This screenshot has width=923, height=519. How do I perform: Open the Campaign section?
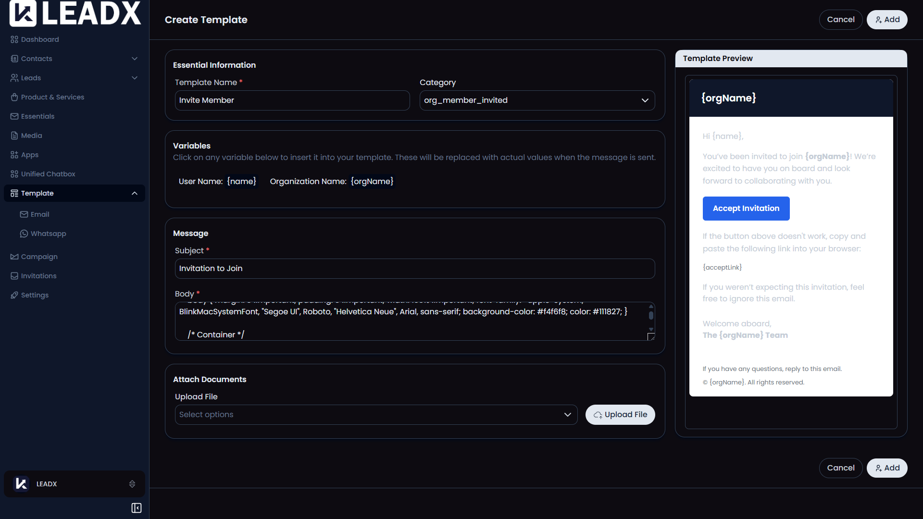[39, 256]
